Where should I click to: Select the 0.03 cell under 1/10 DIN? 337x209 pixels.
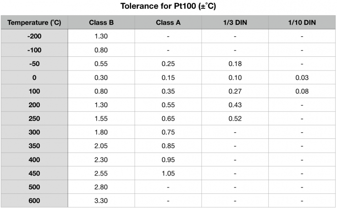302,77
